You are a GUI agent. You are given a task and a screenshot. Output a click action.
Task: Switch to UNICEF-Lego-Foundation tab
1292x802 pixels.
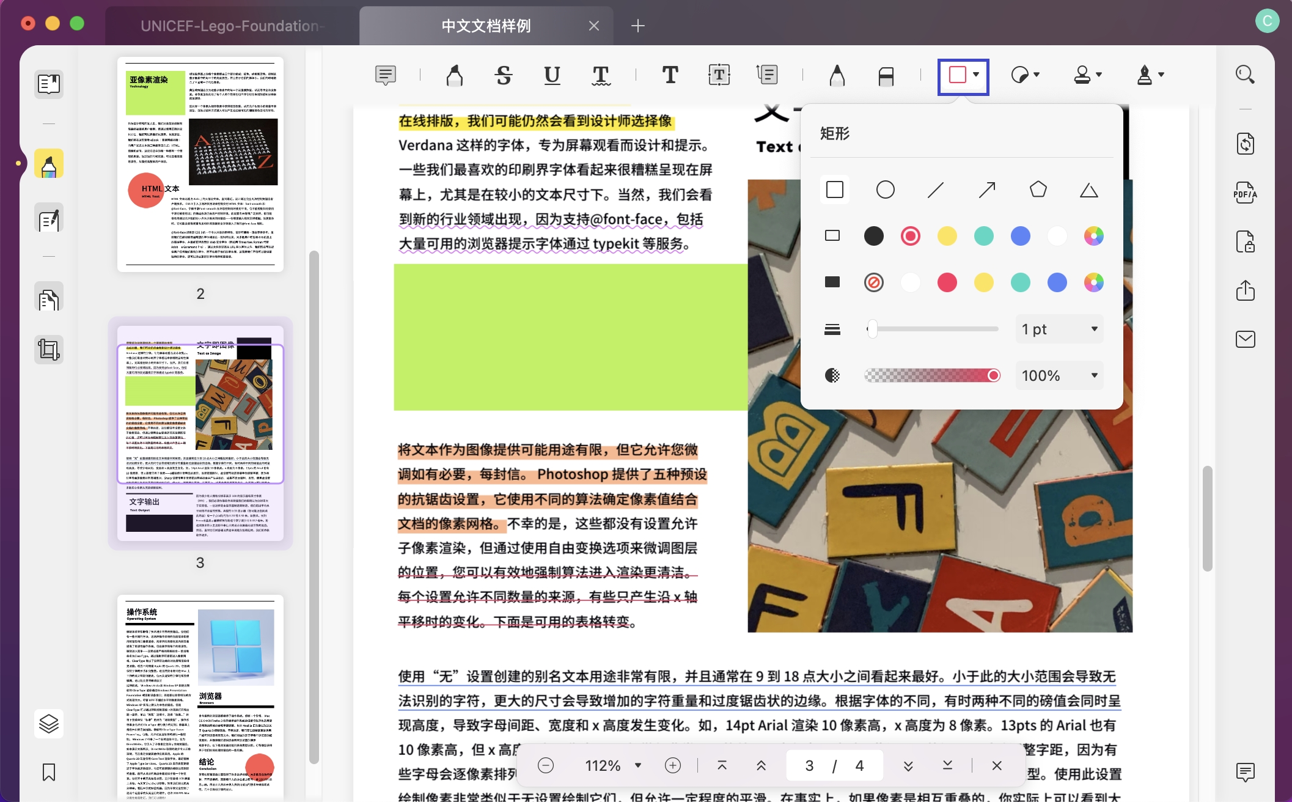232,26
